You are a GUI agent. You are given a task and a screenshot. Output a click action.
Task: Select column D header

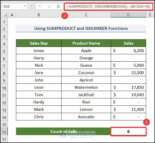[x=128, y=15]
